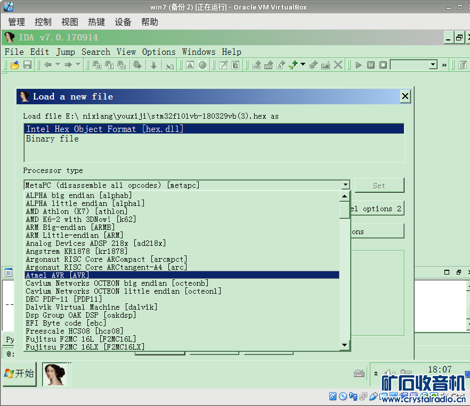
Task: Collapse the Processor type dropdown arrow
Action: (x=345, y=185)
